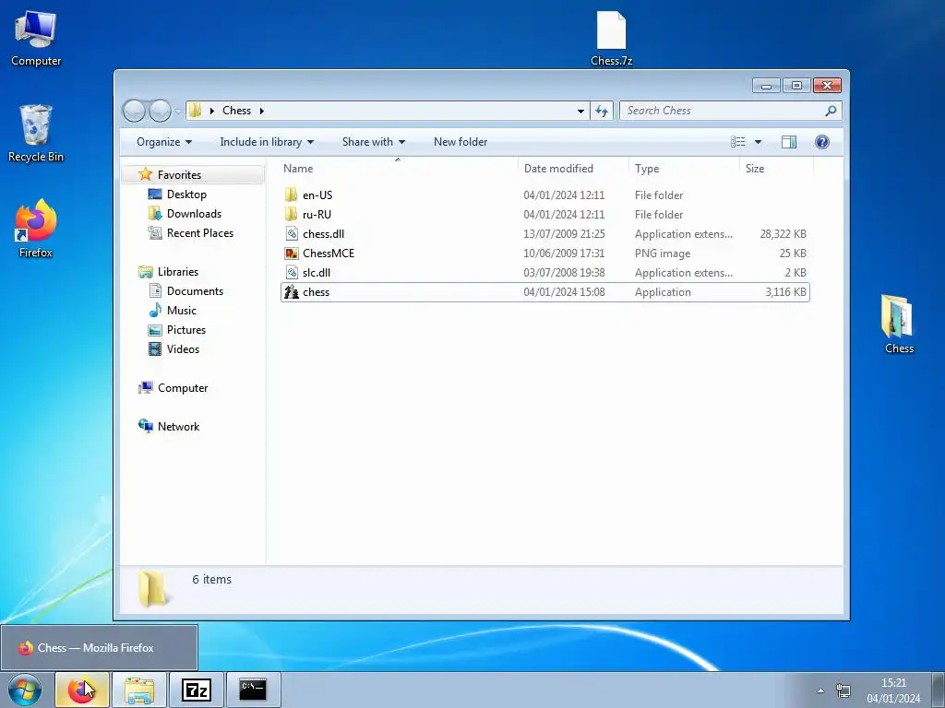Sort by the Size column header
The width and height of the screenshot is (945, 708).
776,169
